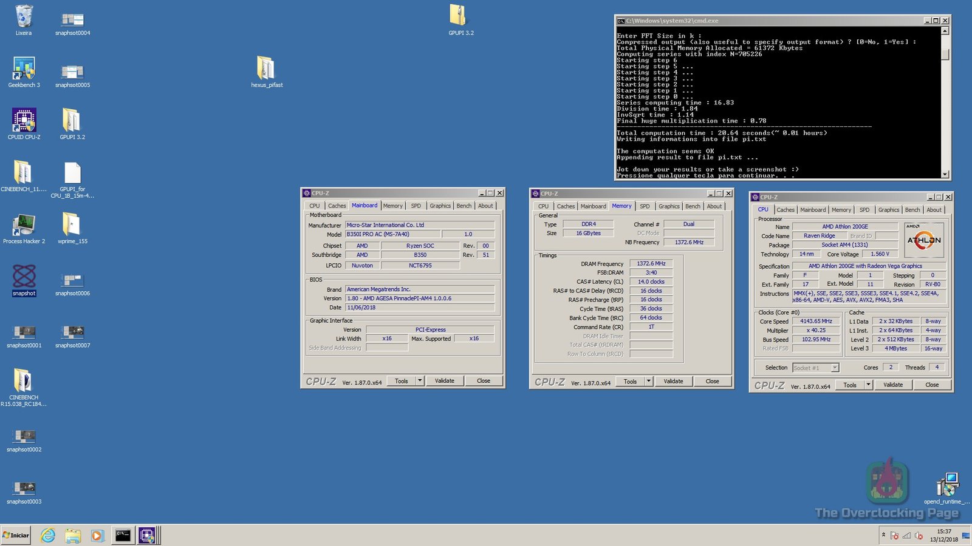
Task: Expand the Tools dropdown arrow in Memory window
Action: coord(649,382)
